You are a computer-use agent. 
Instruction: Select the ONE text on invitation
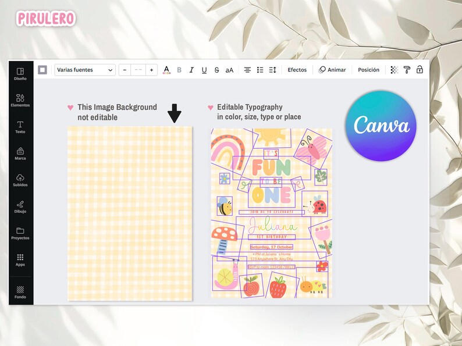(x=271, y=195)
